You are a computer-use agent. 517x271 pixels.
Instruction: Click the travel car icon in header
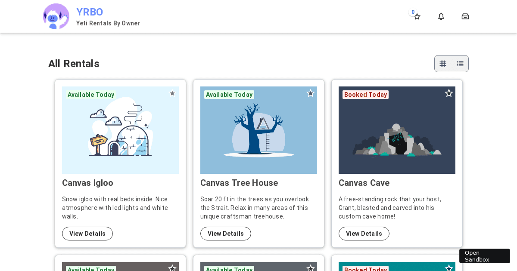click(465, 16)
